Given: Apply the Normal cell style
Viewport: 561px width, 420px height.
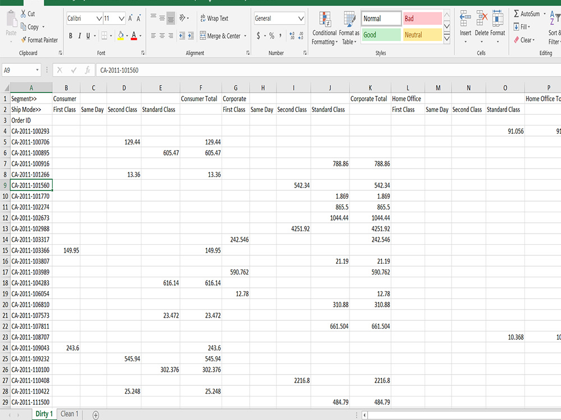Looking at the screenshot, I should pos(381,18).
